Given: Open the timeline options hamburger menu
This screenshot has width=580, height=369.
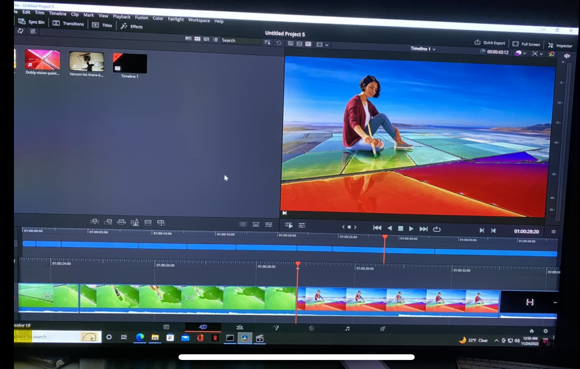Looking at the screenshot, I should coord(554,231).
